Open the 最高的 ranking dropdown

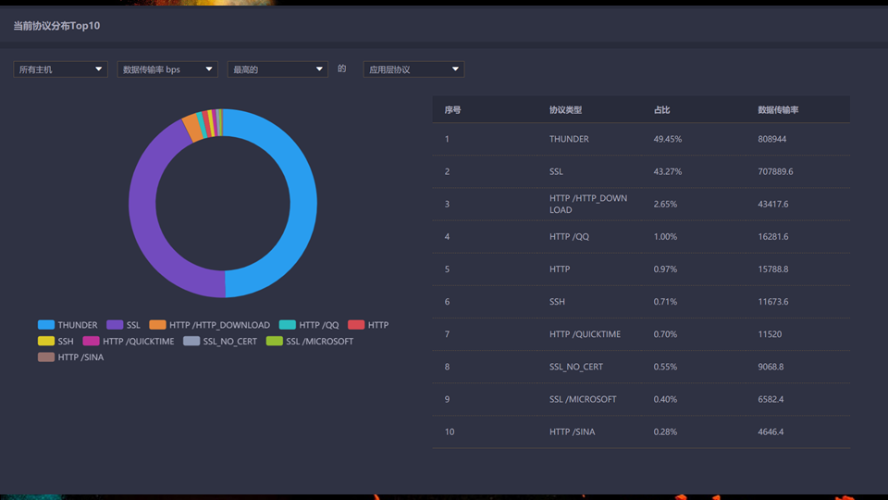click(277, 69)
